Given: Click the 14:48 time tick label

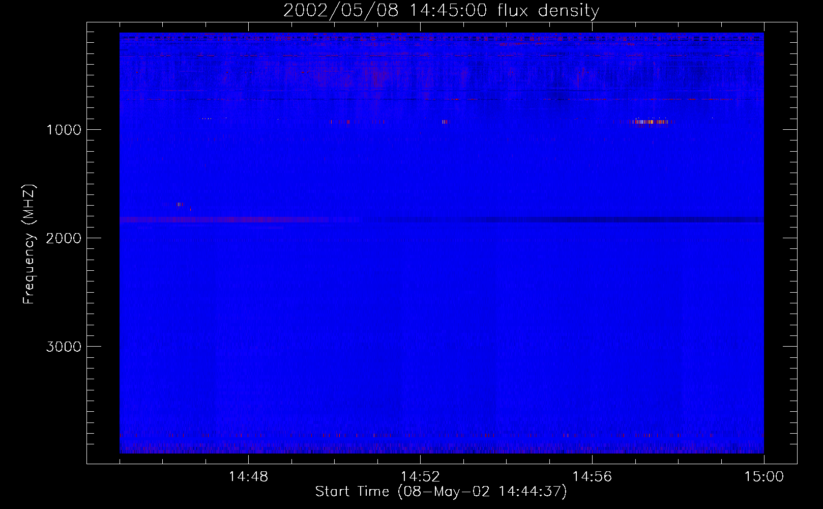Looking at the screenshot, I should (x=248, y=477).
